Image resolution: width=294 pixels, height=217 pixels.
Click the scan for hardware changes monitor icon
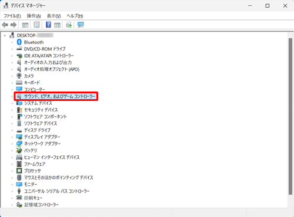click(81, 25)
